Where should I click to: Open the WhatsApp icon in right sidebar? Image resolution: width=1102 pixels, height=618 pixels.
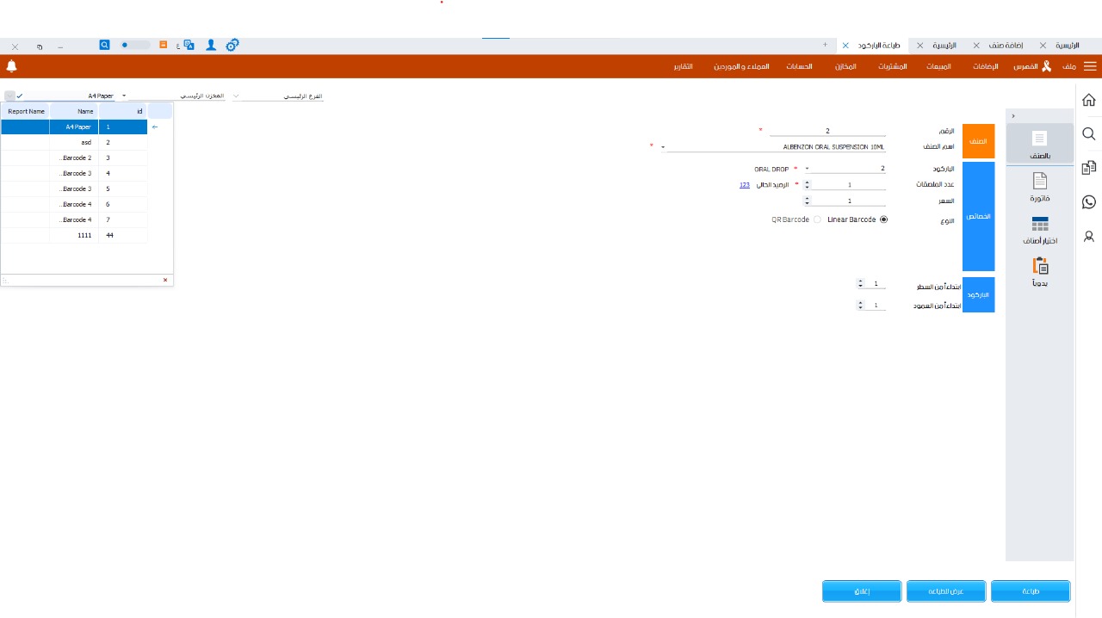[x=1088, y=202]
